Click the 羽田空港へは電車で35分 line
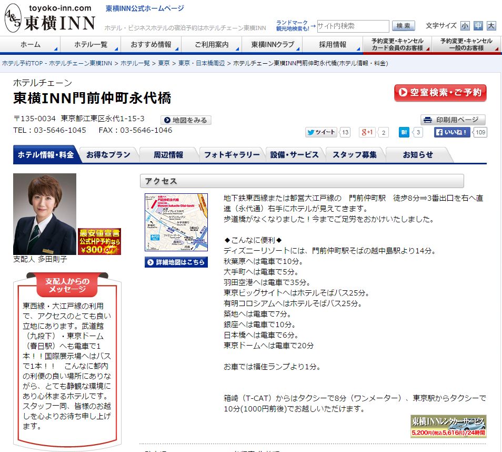 pos(267,282)
